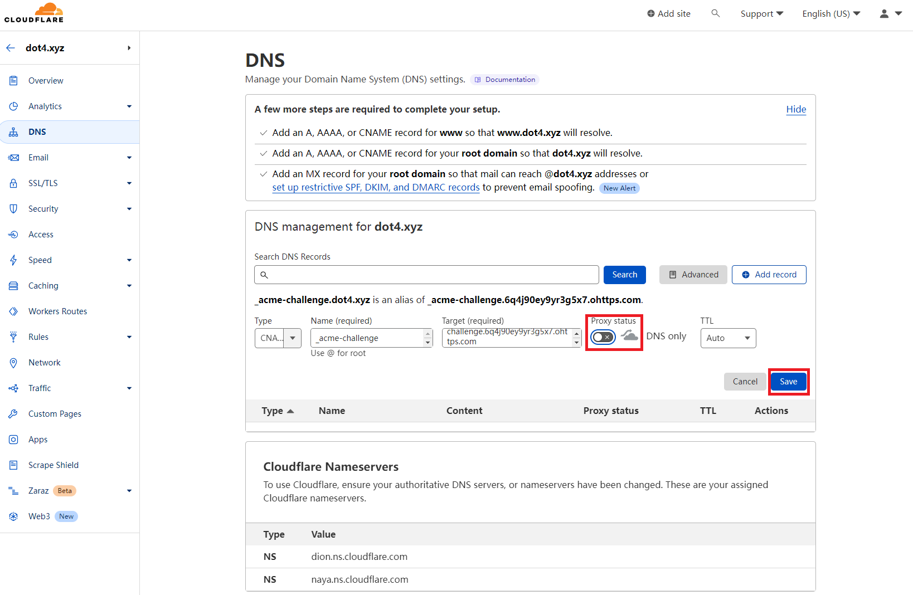Click the Apps icon in sidebar

pos(13,440)
